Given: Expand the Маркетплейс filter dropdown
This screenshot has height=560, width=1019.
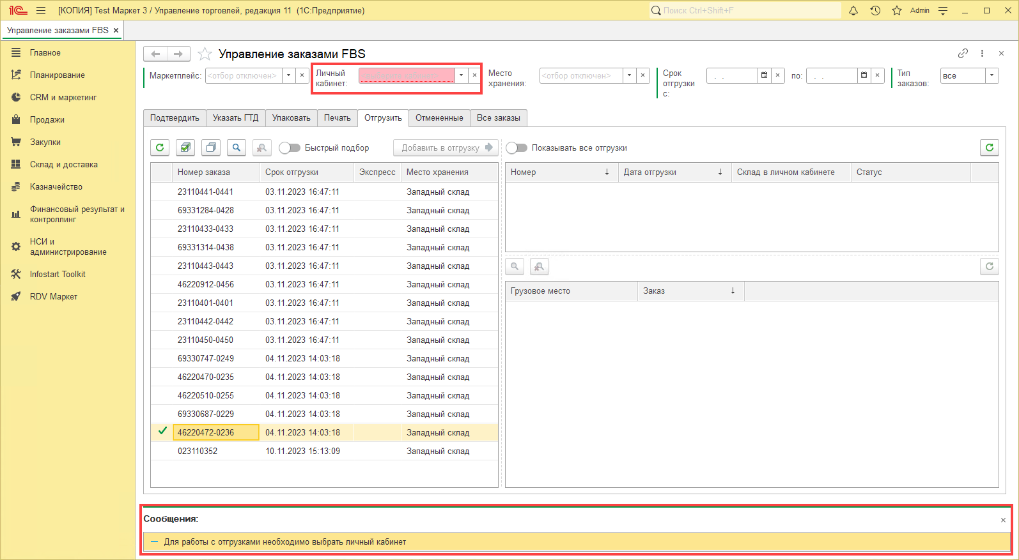Looking at the screenshot, I should (288, 75).
